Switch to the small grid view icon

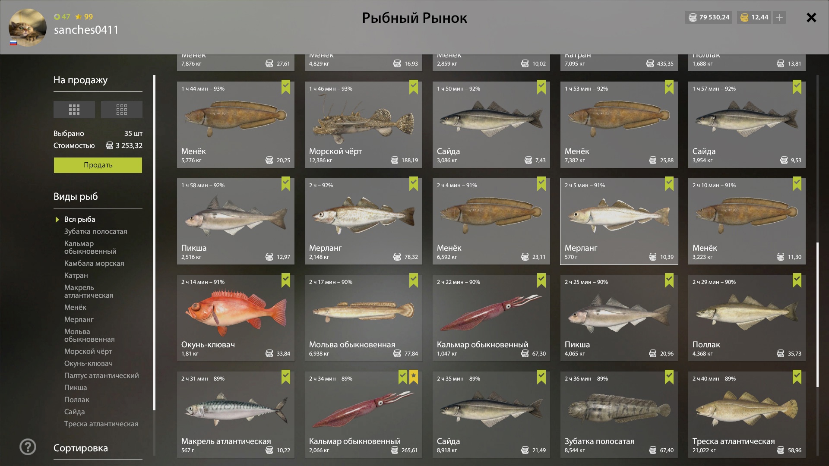pos(122,110)
